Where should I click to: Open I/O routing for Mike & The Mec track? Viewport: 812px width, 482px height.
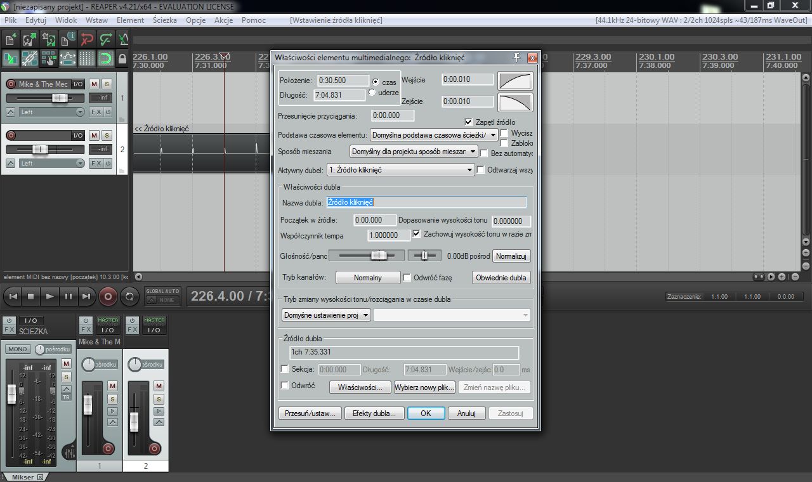[x=77, y=84]
